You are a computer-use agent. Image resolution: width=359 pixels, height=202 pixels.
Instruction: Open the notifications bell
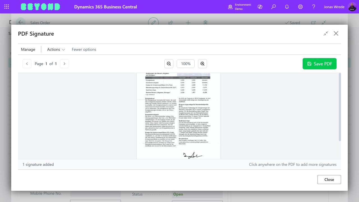coord(287,7)
